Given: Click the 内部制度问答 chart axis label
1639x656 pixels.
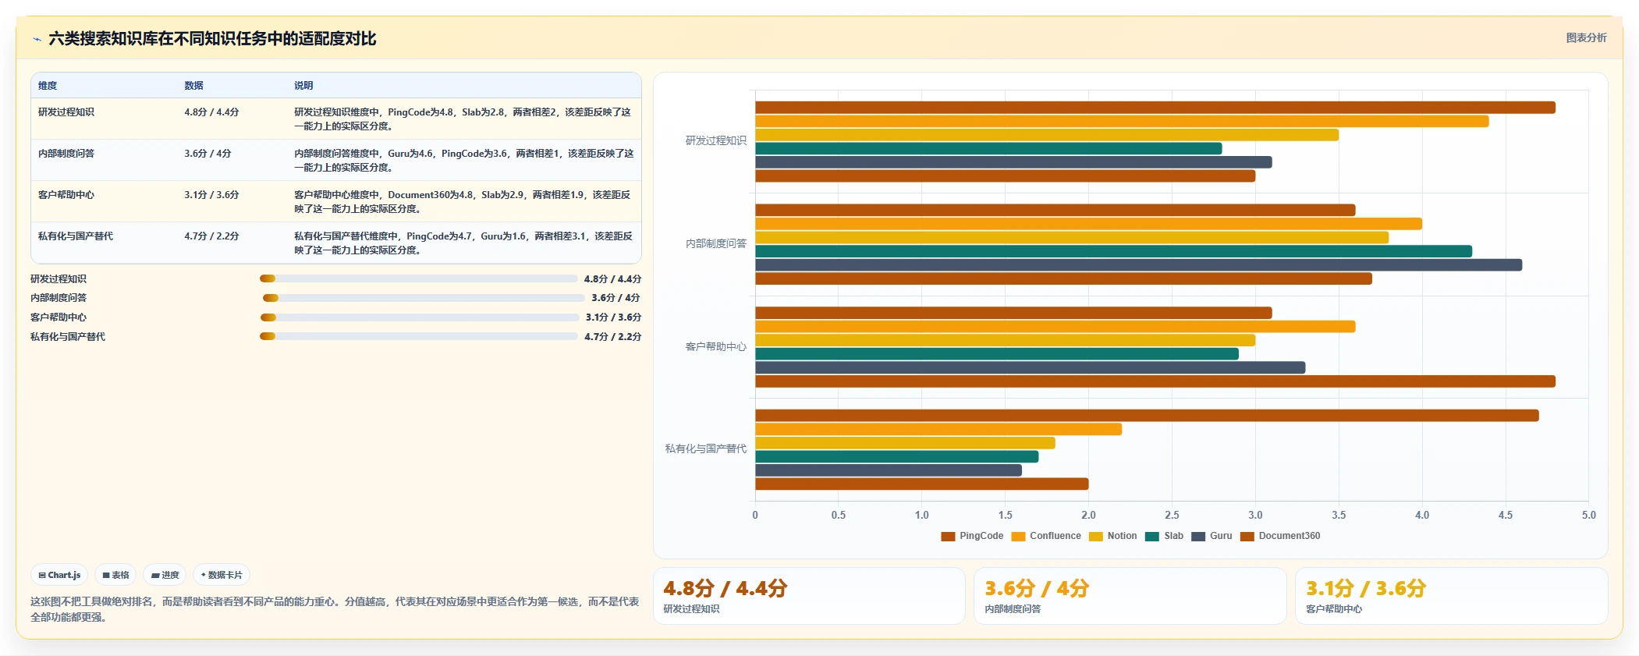Looking at the screenshot, I should pos(716,244).
